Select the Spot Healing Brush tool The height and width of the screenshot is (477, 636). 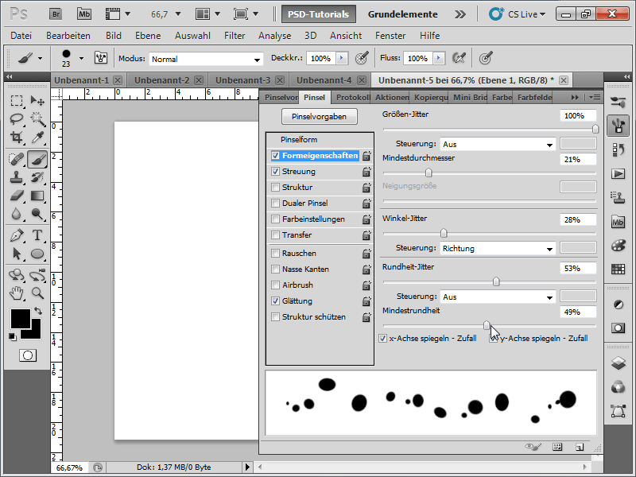coord(16,159)
